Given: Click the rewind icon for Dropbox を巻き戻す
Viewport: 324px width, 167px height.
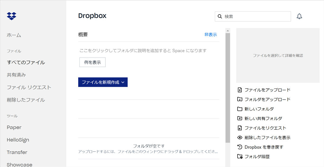Looking at the screenshot, I should [x=240, y=147].
